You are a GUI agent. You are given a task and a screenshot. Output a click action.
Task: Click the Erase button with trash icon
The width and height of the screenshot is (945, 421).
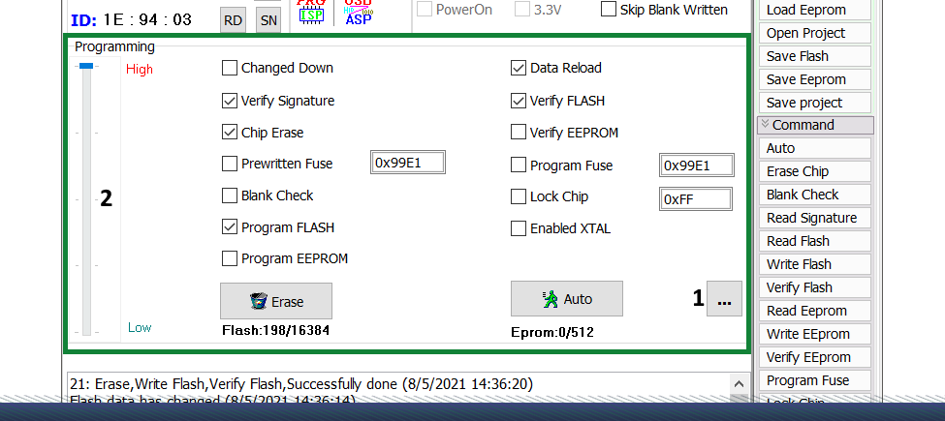coord(276,301)
